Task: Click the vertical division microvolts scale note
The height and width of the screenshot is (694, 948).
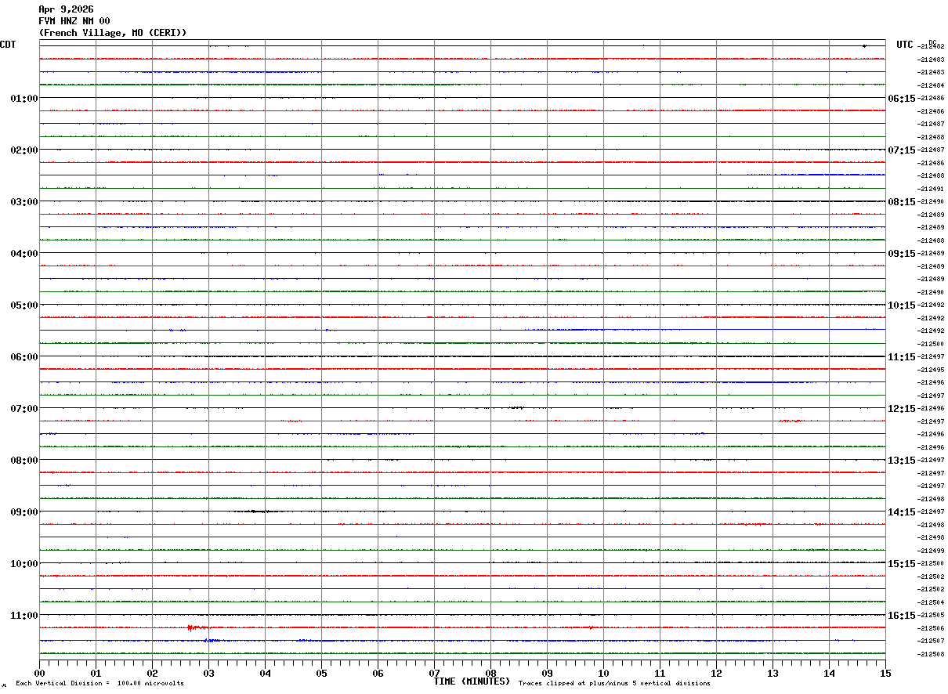Action: pos(100,684)
